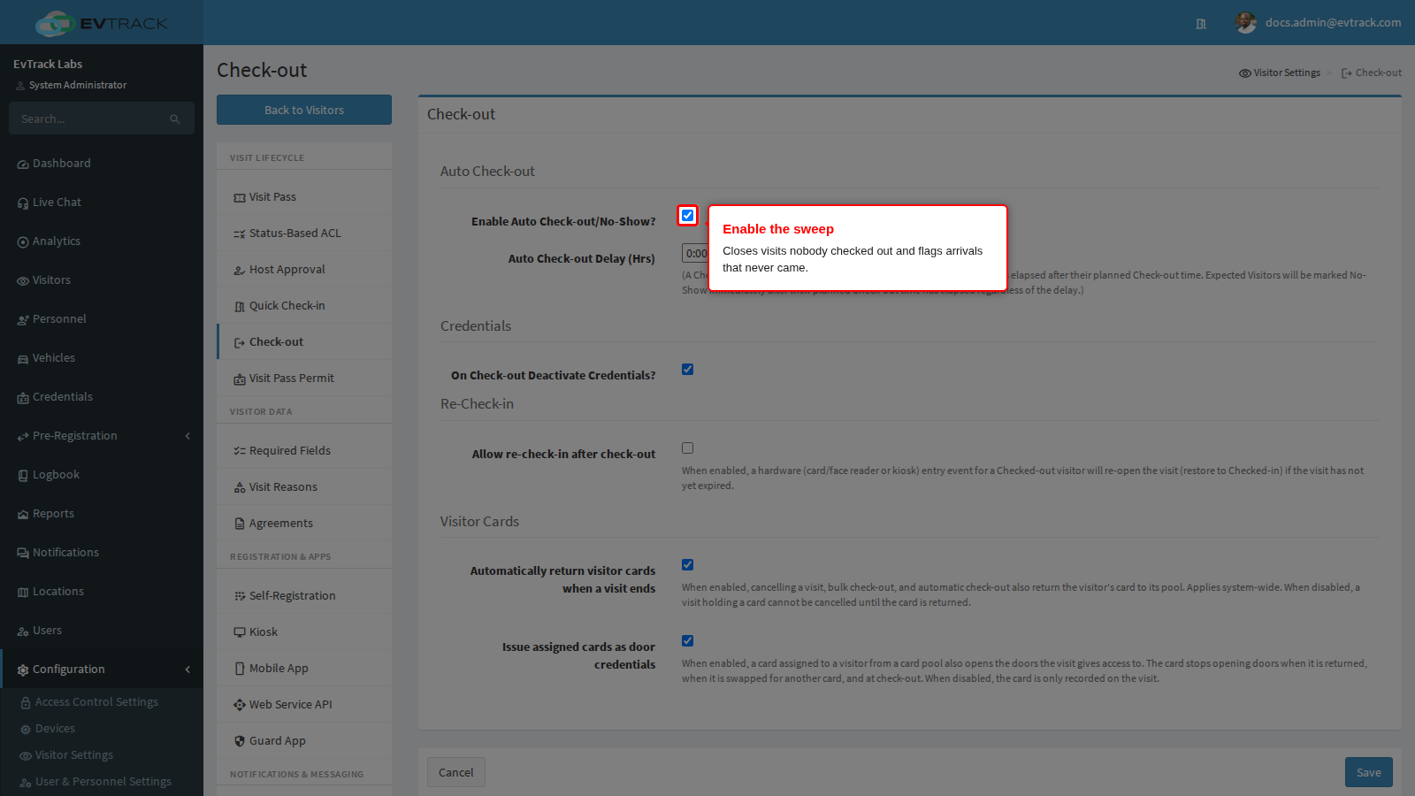The height and width of the screenshot is (796, 1415).
Task: Open Self-Registration settings
Action: coord(304,596)
